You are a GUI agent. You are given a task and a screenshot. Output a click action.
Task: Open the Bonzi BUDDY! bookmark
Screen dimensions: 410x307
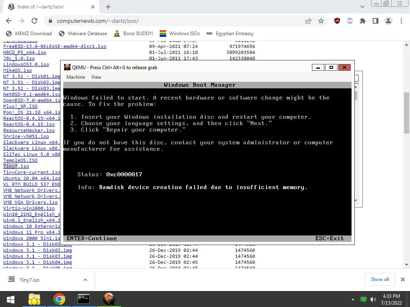(x=133, y=34)
